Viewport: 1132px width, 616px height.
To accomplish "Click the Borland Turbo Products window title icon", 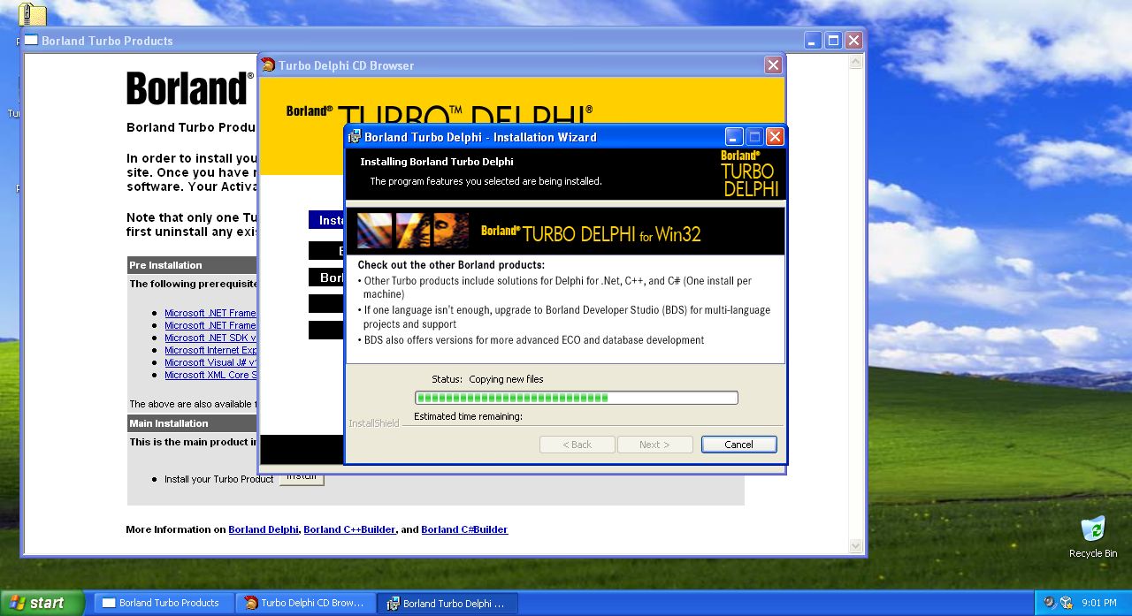I will 31,41.
